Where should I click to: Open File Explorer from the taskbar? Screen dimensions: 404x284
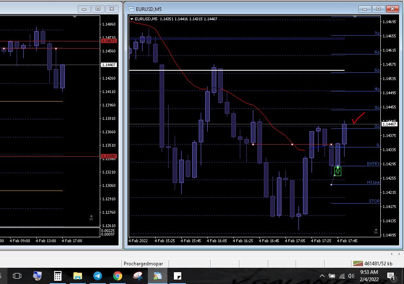pyautogui.click(x=77, y=276)
